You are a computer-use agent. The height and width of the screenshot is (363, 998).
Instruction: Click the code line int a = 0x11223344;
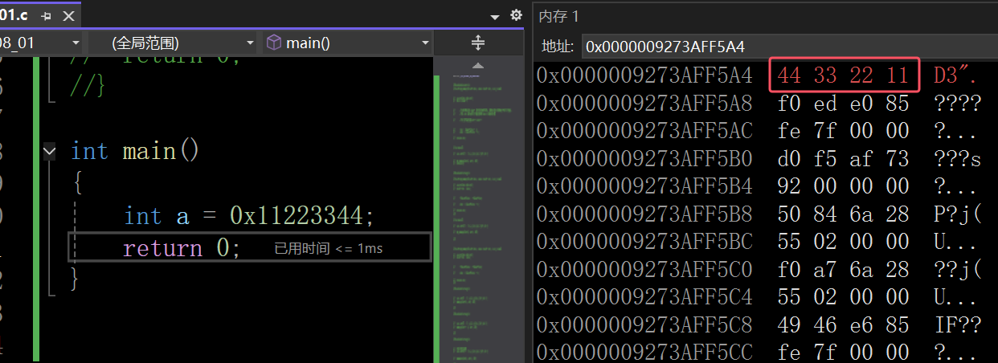[x=249, y=215]
